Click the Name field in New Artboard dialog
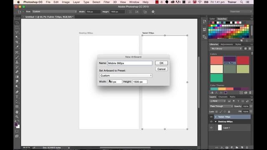267x150 pixels. pyautogui.click(x=130, y=63)
